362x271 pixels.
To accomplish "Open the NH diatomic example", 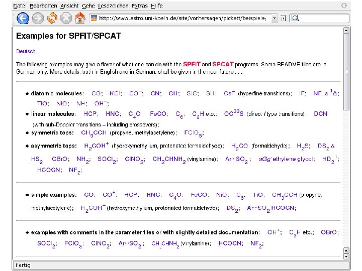I will point(81,103).
